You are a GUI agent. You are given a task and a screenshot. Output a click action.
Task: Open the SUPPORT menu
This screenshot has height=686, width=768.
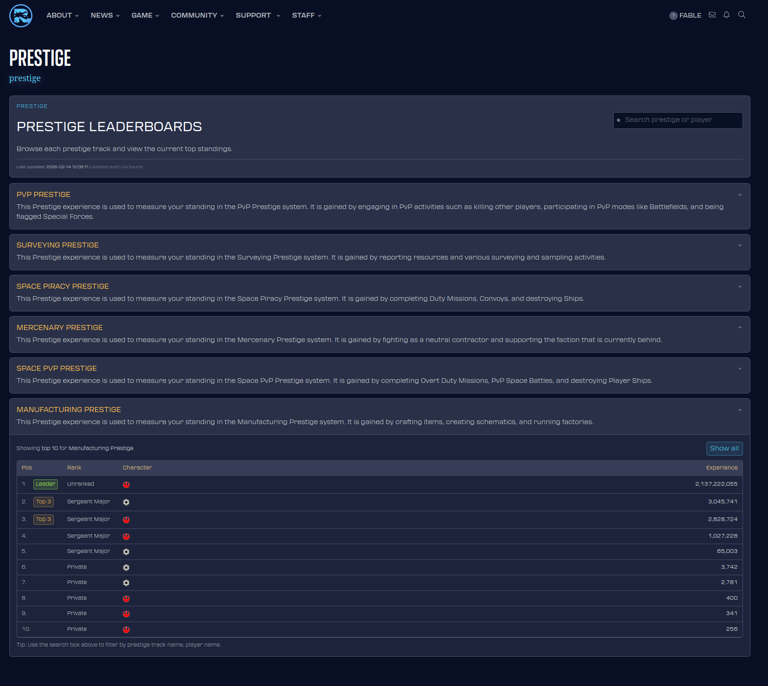[258, 15]
